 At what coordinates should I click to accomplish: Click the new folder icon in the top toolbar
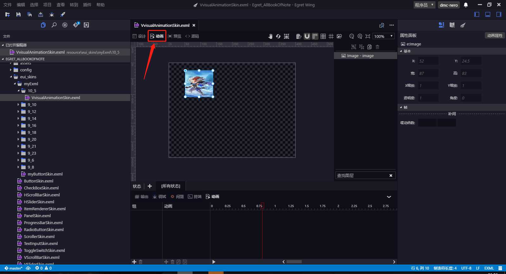tap(8, 15)
